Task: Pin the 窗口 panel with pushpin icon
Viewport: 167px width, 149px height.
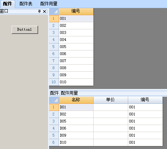Action: 39,11
